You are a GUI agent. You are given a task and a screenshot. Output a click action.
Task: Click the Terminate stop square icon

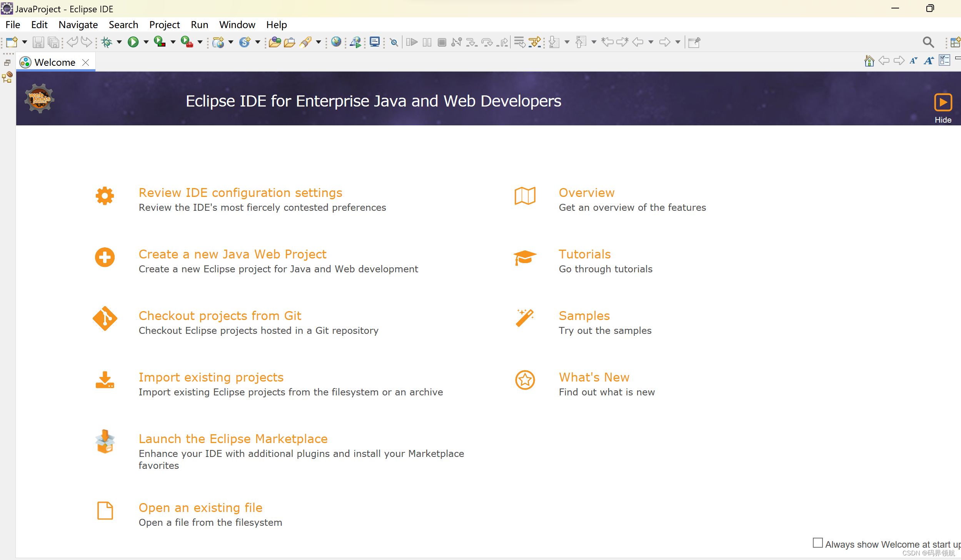442,42
